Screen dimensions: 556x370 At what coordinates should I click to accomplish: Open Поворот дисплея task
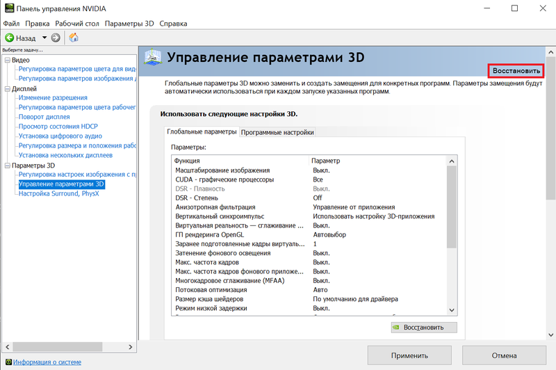pos(44,117)
